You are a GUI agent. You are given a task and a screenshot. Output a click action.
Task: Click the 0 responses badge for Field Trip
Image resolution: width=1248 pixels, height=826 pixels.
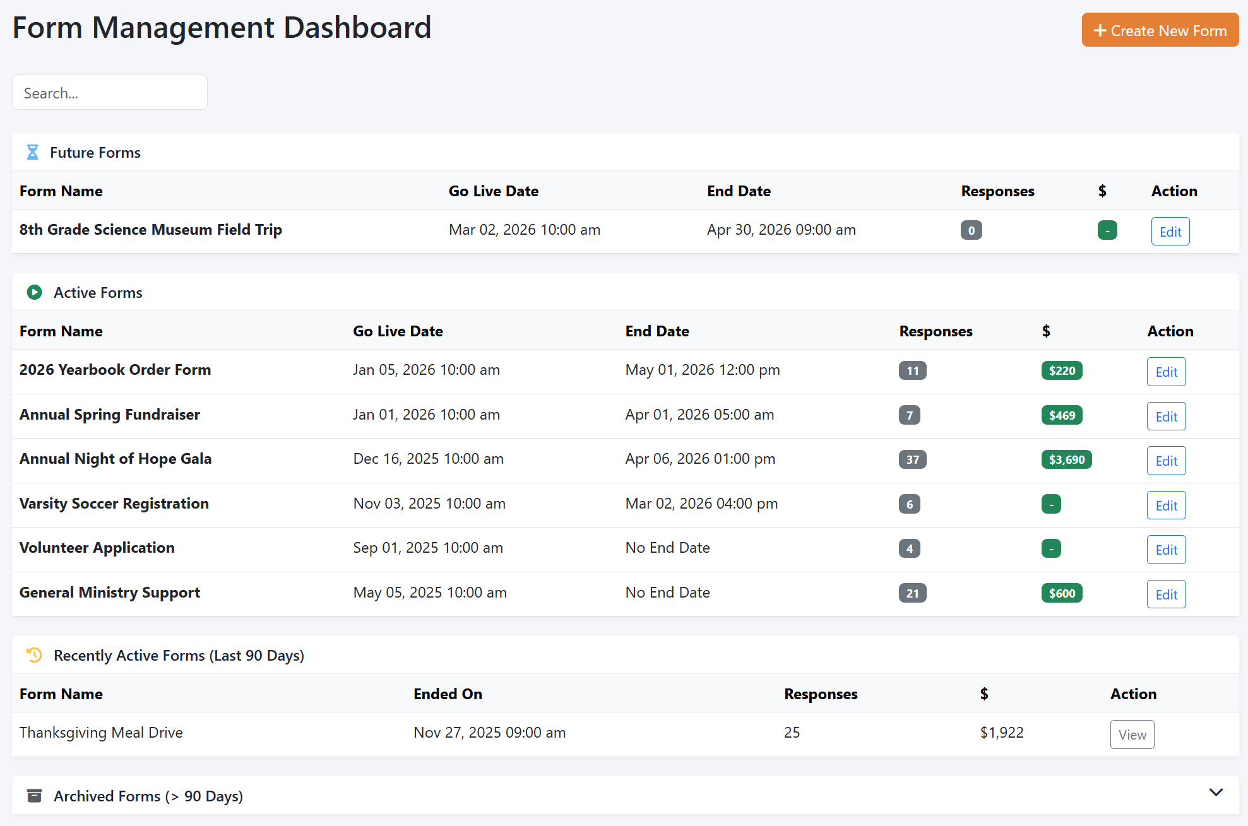tap(971, 230)
